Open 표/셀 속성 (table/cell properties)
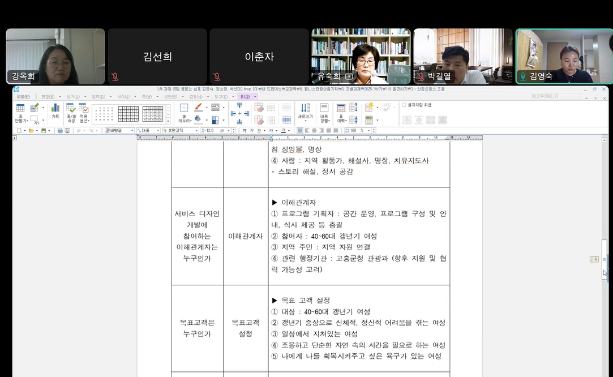Screen dimensions: 613x377 click(x=69, y=112)
